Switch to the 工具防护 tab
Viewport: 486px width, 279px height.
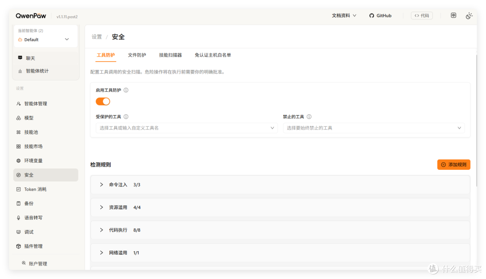pyautogui.click(x=106, y=55)
